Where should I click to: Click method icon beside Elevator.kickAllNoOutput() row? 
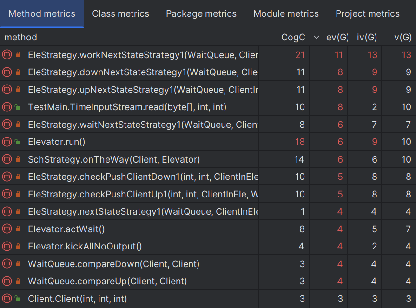pyautogui.click(x=7, y=247)
